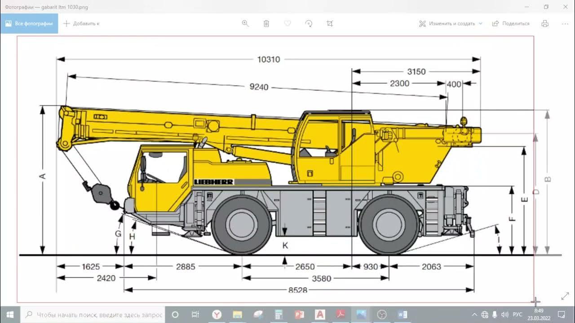Open the Windows Start menu
Viewport: 575px width, 323px height.
[x=10, y=314]
